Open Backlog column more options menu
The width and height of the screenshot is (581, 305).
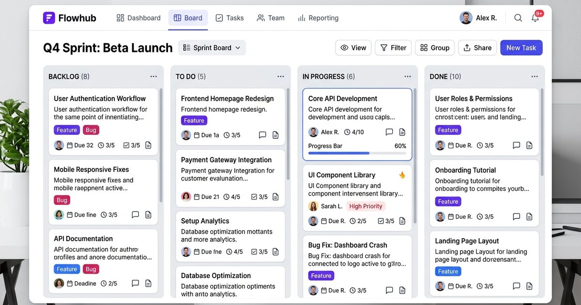click(153, 76)
